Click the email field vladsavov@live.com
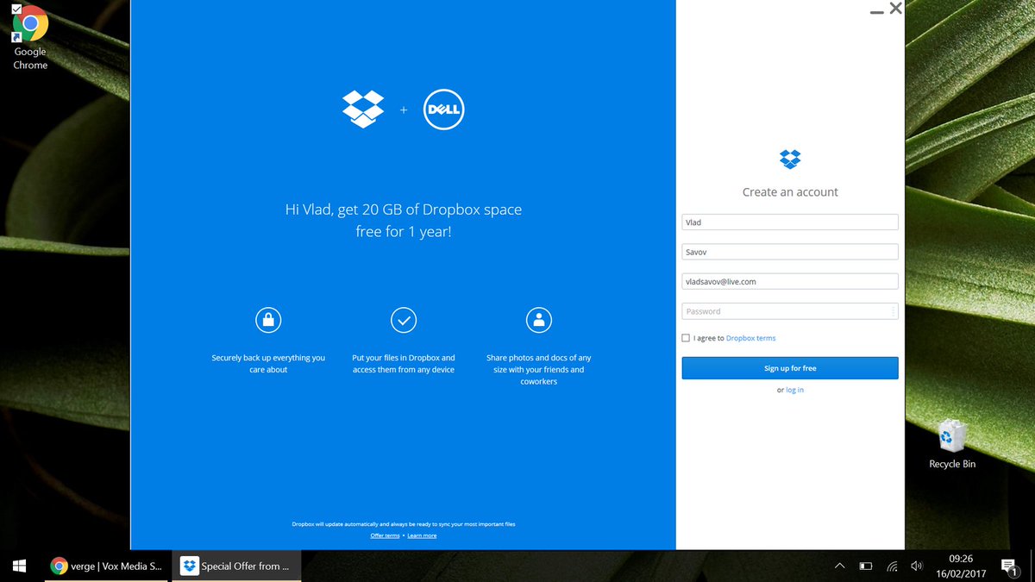This screenshot has height=582, width=1035. (790, 281)
